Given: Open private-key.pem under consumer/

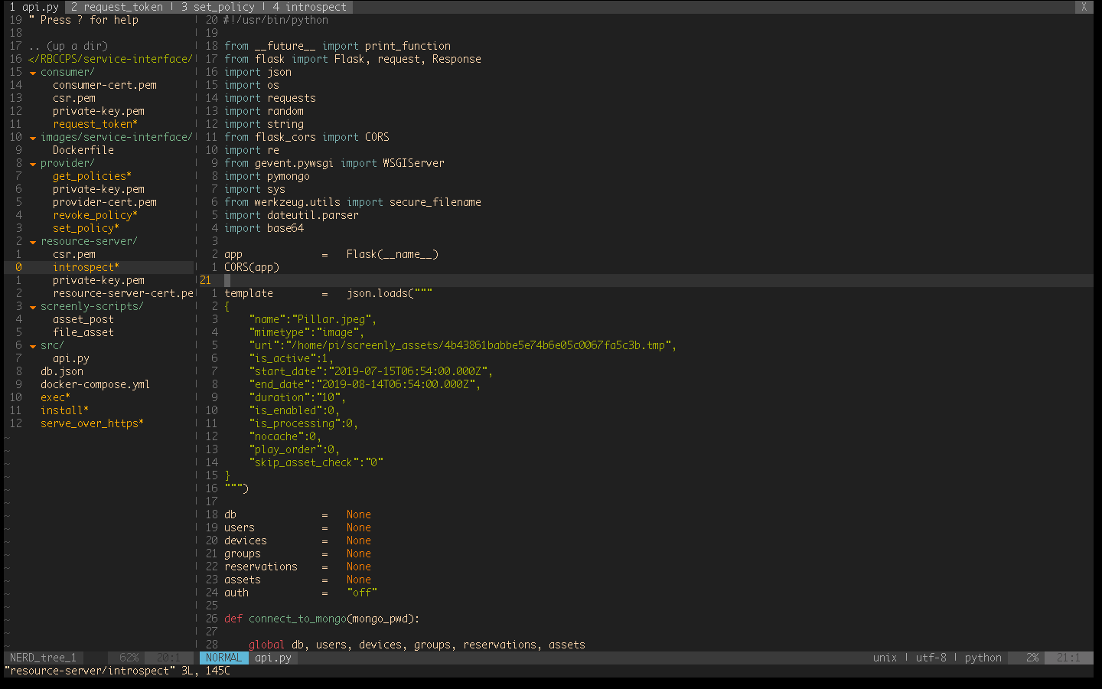Looking at the screenshot, I should (99, 111).
